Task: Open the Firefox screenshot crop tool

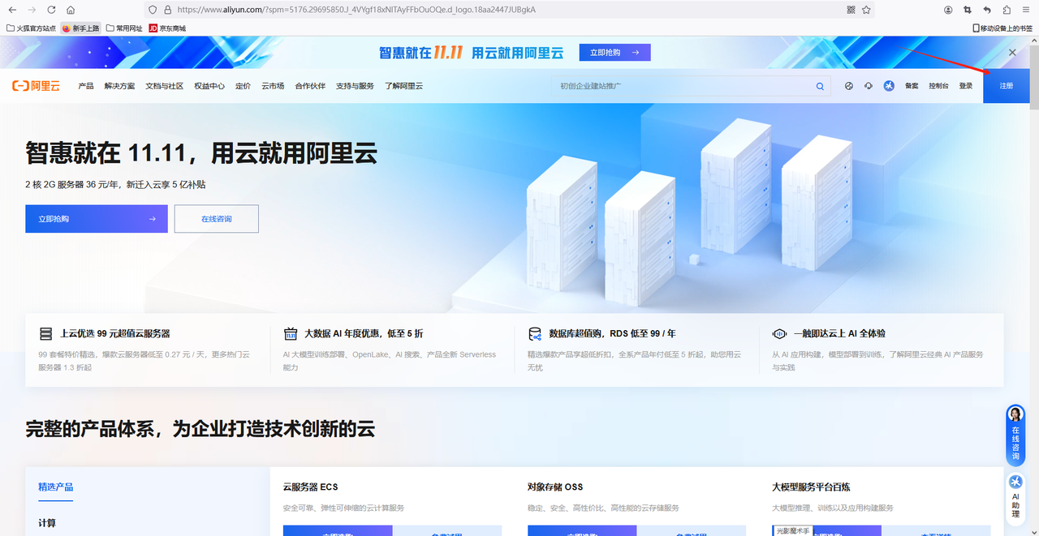Action: click(x=968, y=10)
